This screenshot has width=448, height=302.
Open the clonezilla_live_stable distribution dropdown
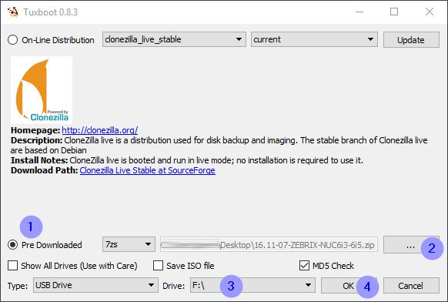[174, 39]
